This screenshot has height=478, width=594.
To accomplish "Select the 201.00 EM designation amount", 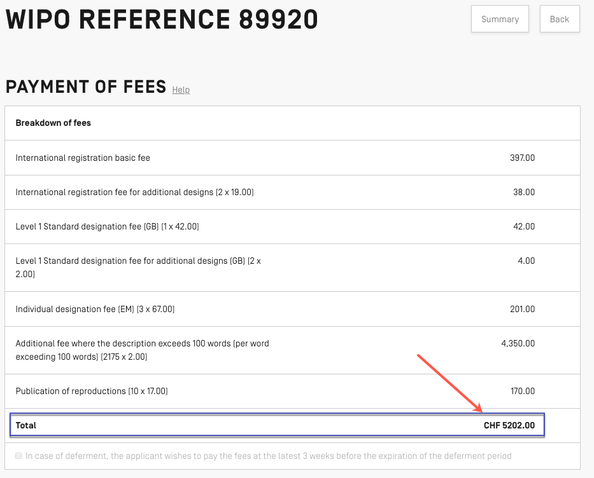I will (522, 309).
